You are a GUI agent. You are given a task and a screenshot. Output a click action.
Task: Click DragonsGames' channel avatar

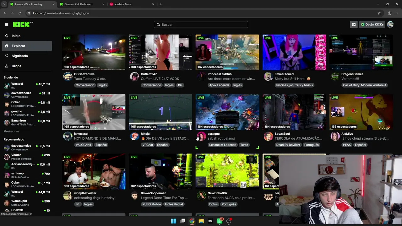click(335, 77)
